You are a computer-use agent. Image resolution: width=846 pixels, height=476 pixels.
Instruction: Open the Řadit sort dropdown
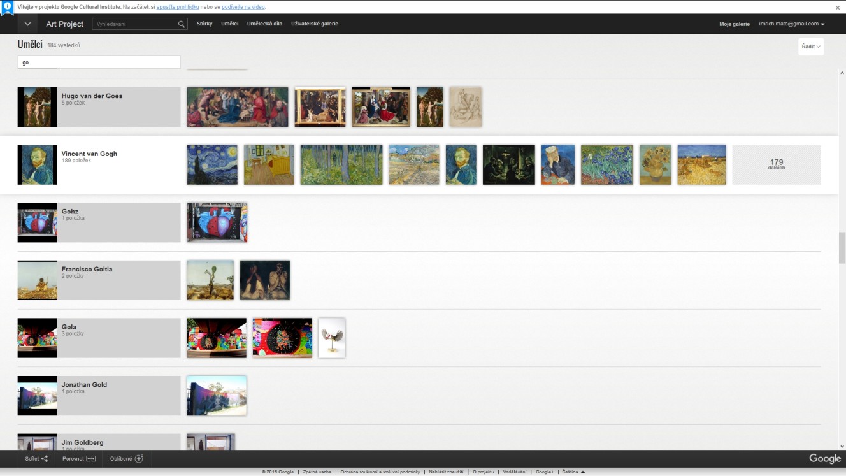(811, 47)
